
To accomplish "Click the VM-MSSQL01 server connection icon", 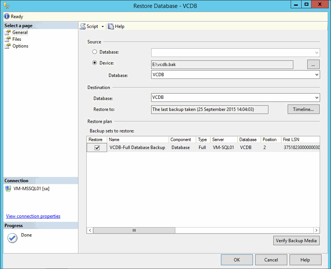I will click(8, 189).
